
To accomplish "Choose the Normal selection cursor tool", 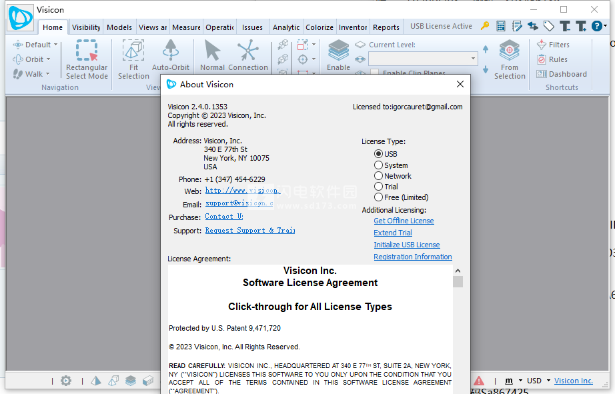I will 212,55.
